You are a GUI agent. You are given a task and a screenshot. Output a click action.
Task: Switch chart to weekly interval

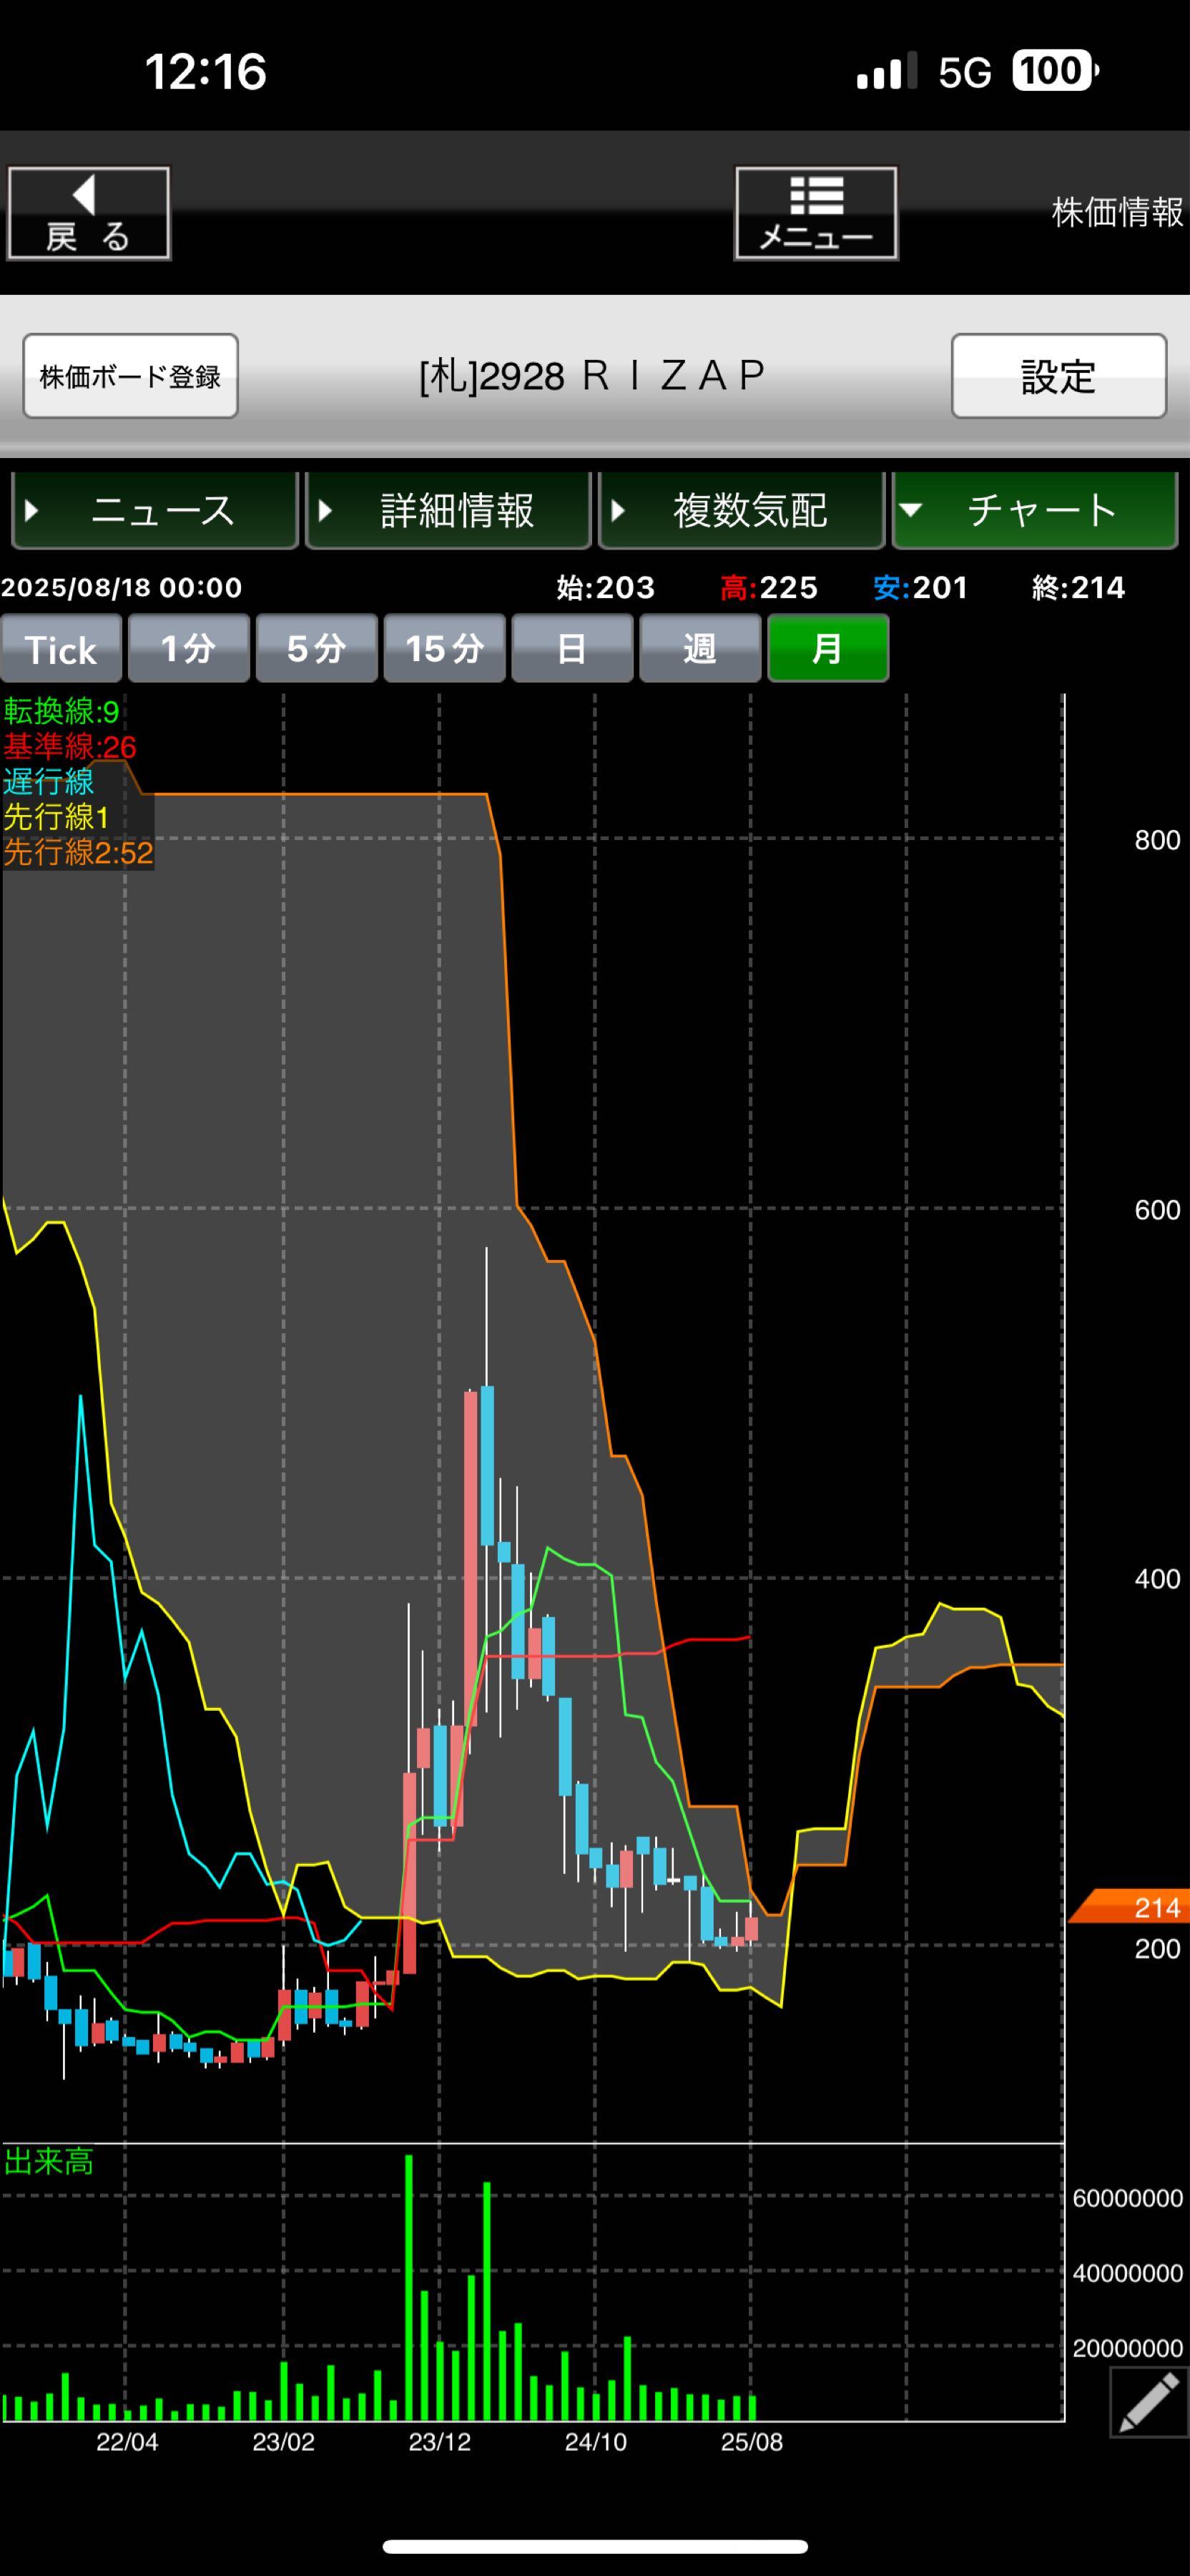click(x=699, y=649)
